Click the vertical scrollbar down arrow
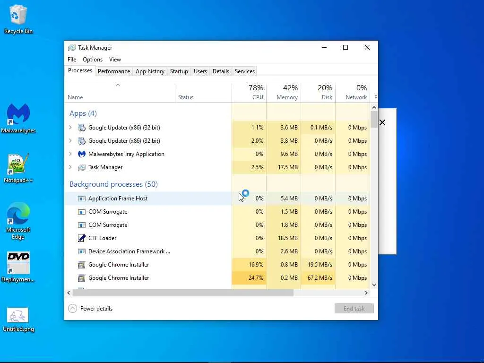484x363 pixels. (x=374, y=285)
